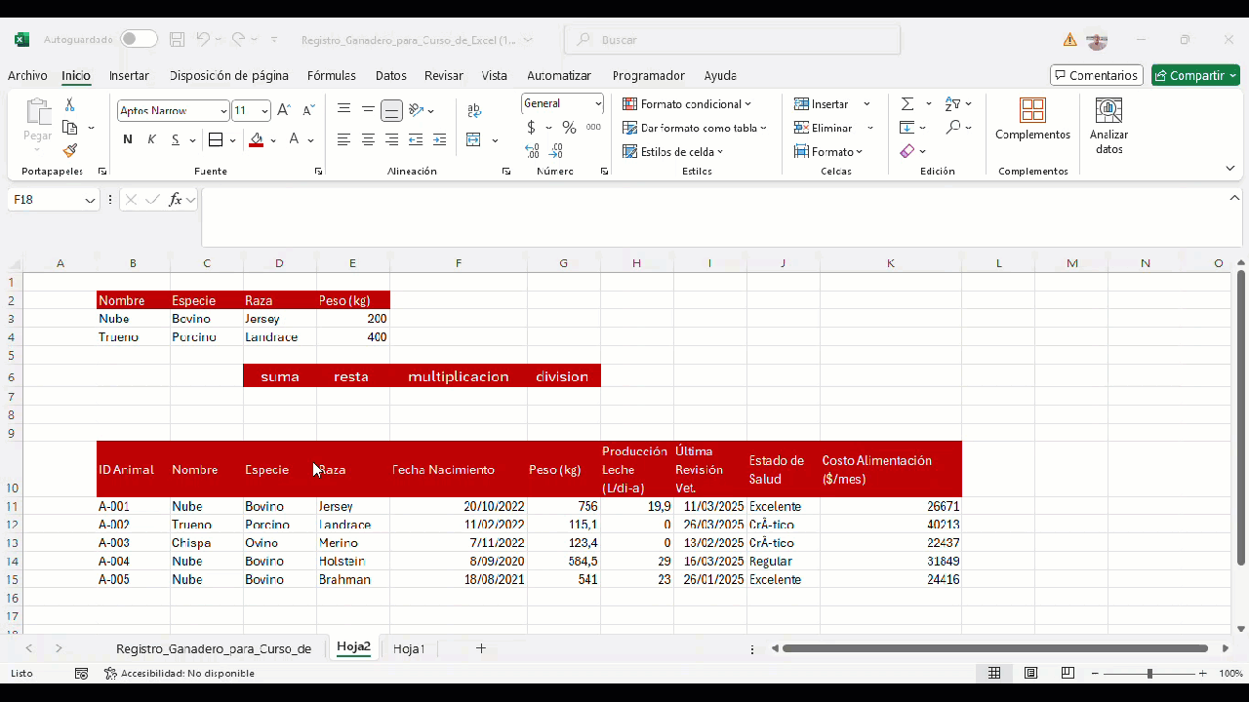Click the Wrap Text icon
The width and height of the screenshot is (1249, 702).
click(x=474, y=110)
